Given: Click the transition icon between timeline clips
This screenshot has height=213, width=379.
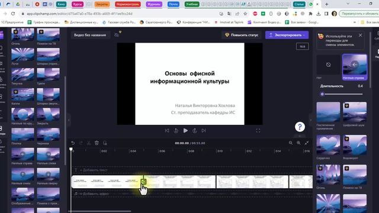Looking at the screenshot, I should 143,182.
